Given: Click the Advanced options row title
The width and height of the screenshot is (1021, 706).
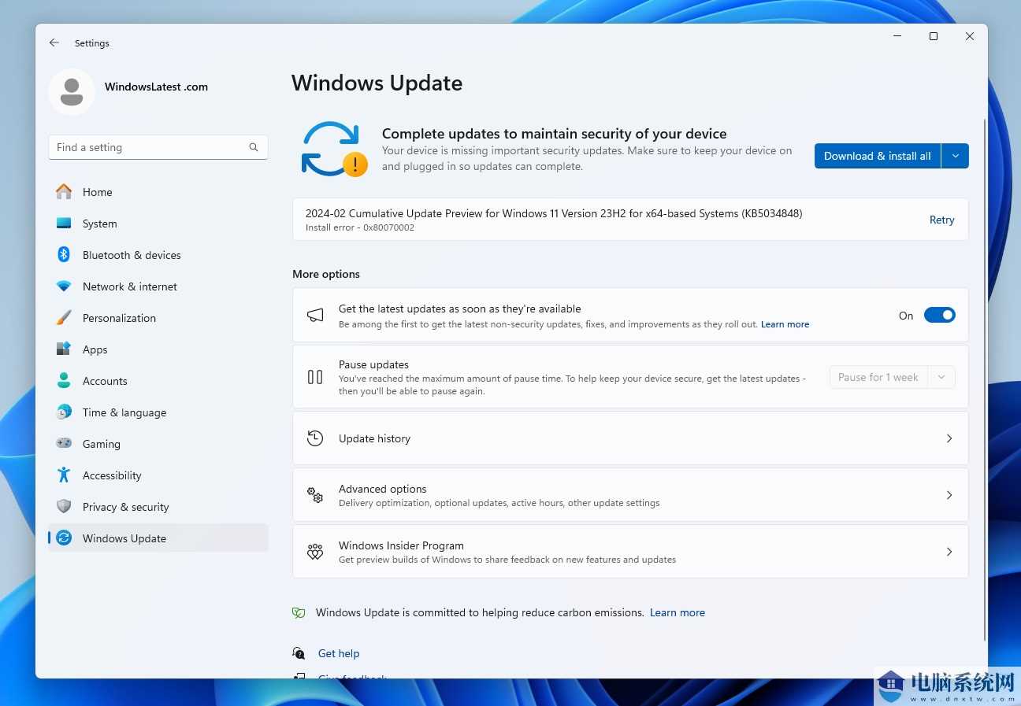Looking at the screenshot, I should pos(383,489).
